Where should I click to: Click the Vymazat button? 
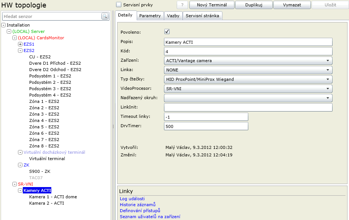(x=292, y=5)
